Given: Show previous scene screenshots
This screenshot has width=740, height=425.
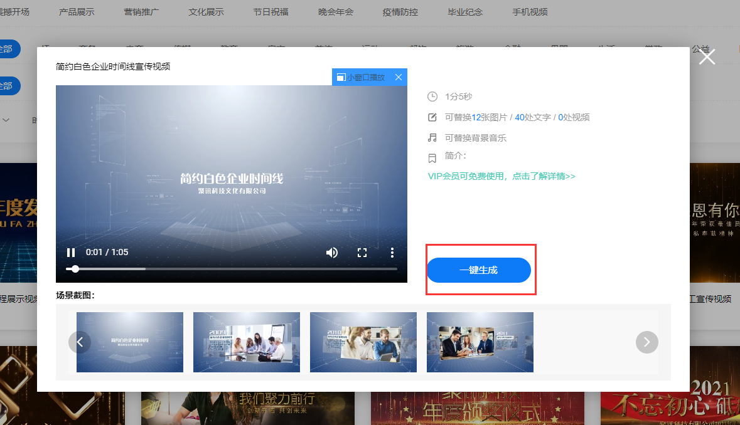Looking at the screenshot, I should [x=80, y=342].
